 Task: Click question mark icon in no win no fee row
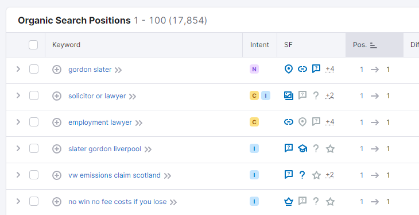click(x=316, y=201)
